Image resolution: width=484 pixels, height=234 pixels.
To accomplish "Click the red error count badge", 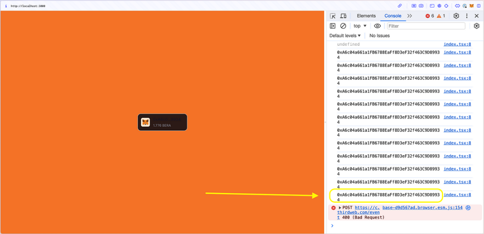I will point(430,16).
